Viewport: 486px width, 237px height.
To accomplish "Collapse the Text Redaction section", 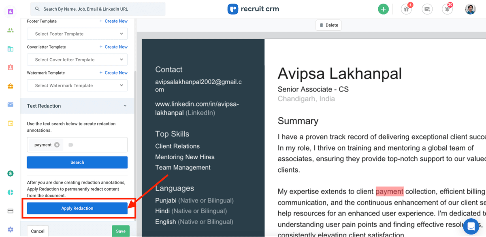I will coord(125,106).
